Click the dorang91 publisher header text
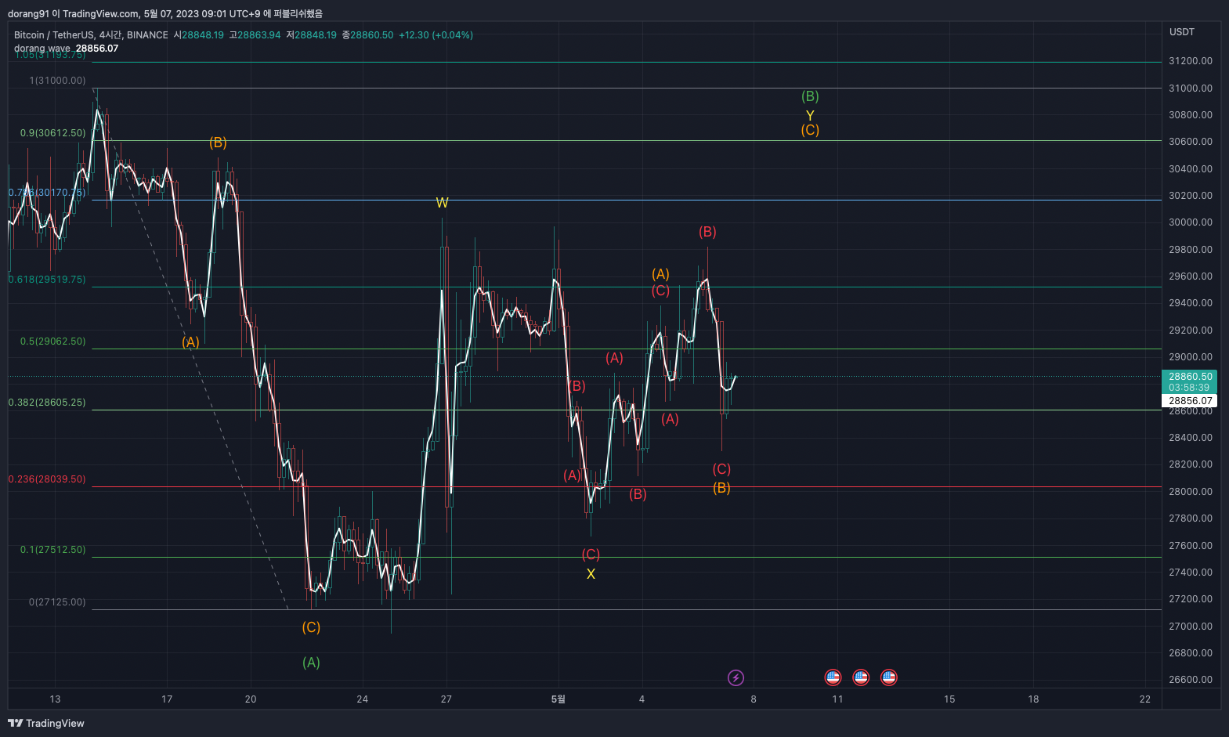 click(x=165, y=13)
